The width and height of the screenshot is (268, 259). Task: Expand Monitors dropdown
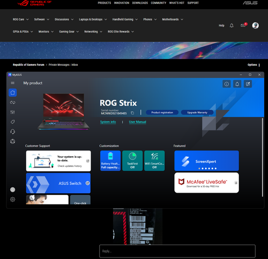tap(46, 32)
